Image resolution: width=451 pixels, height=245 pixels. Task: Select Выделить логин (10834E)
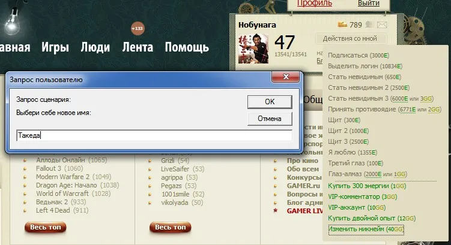[x=365, y=66]
